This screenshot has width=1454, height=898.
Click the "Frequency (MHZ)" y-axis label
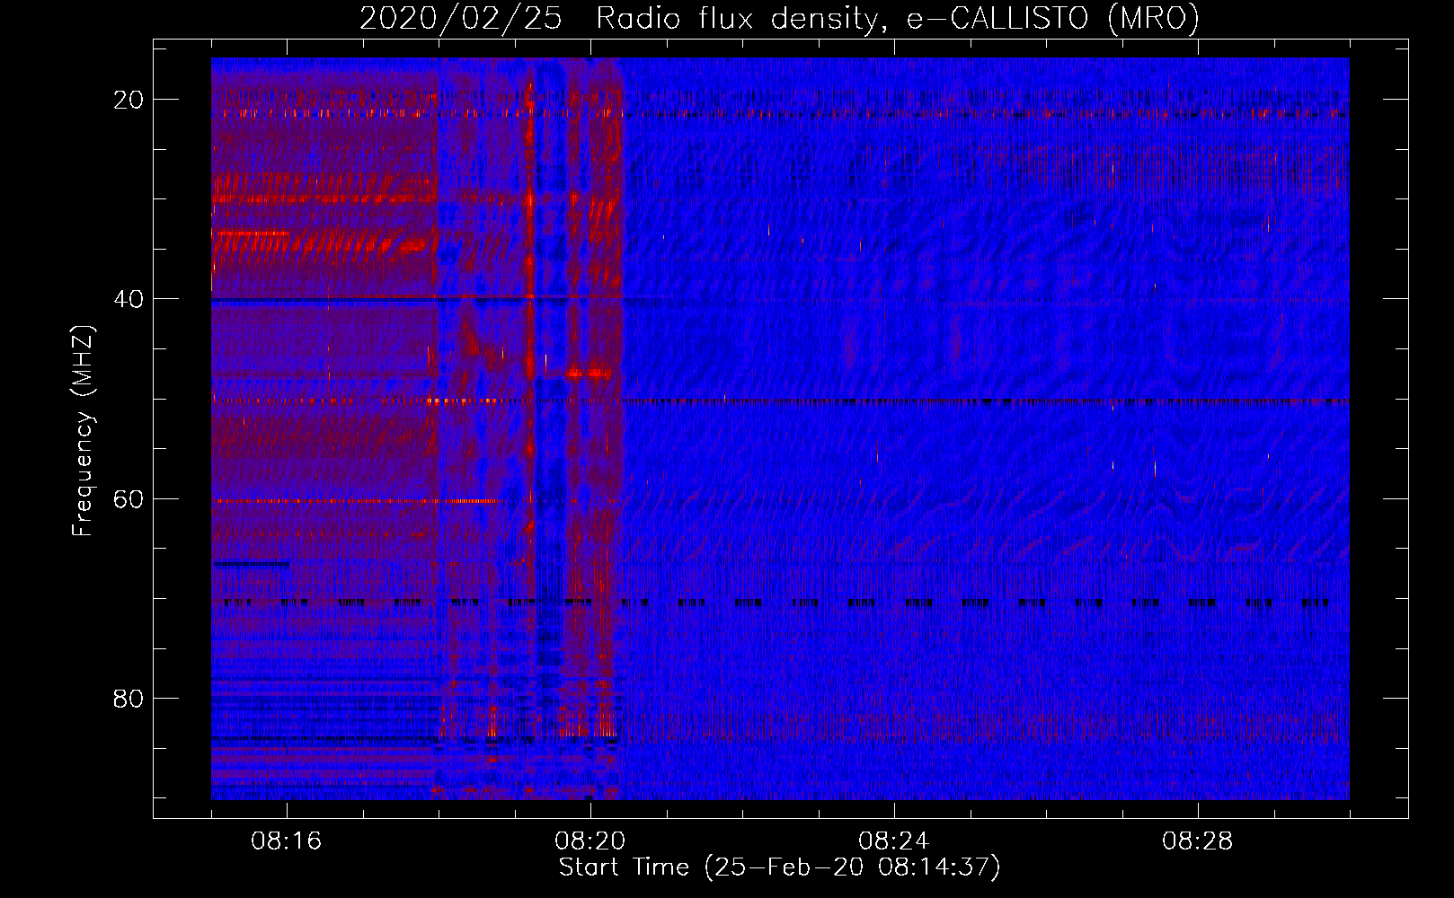tap(83, 431)
